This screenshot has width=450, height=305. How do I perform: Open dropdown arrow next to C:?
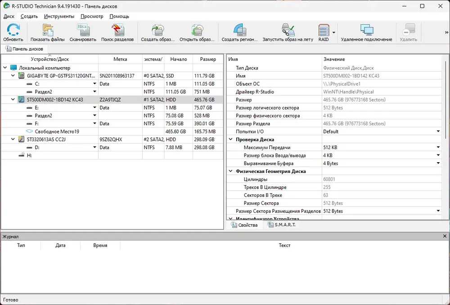pos(94,84)
